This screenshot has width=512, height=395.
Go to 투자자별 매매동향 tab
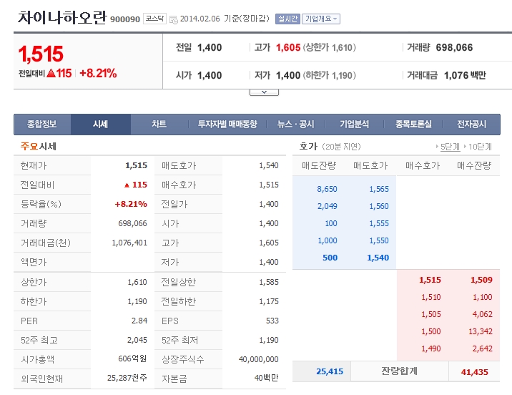tap(227, 124)
